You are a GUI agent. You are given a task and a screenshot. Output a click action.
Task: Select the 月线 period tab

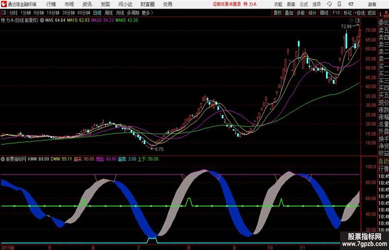pyautogui.click(x=120, y=13)
